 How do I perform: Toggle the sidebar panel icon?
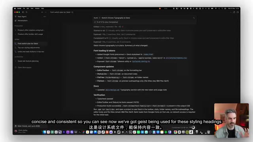pos(23,12)
